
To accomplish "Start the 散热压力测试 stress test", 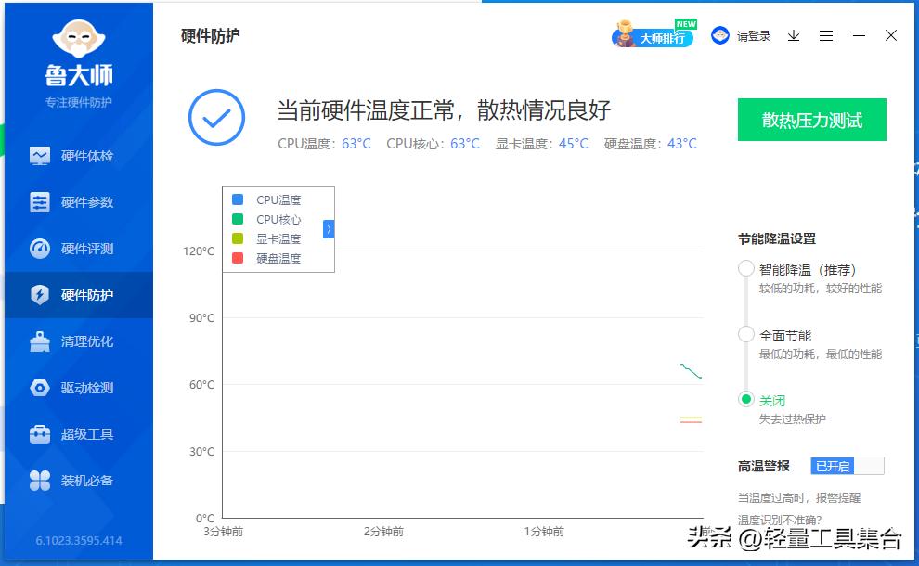I will pyautogui.click(x=811, y=120).
